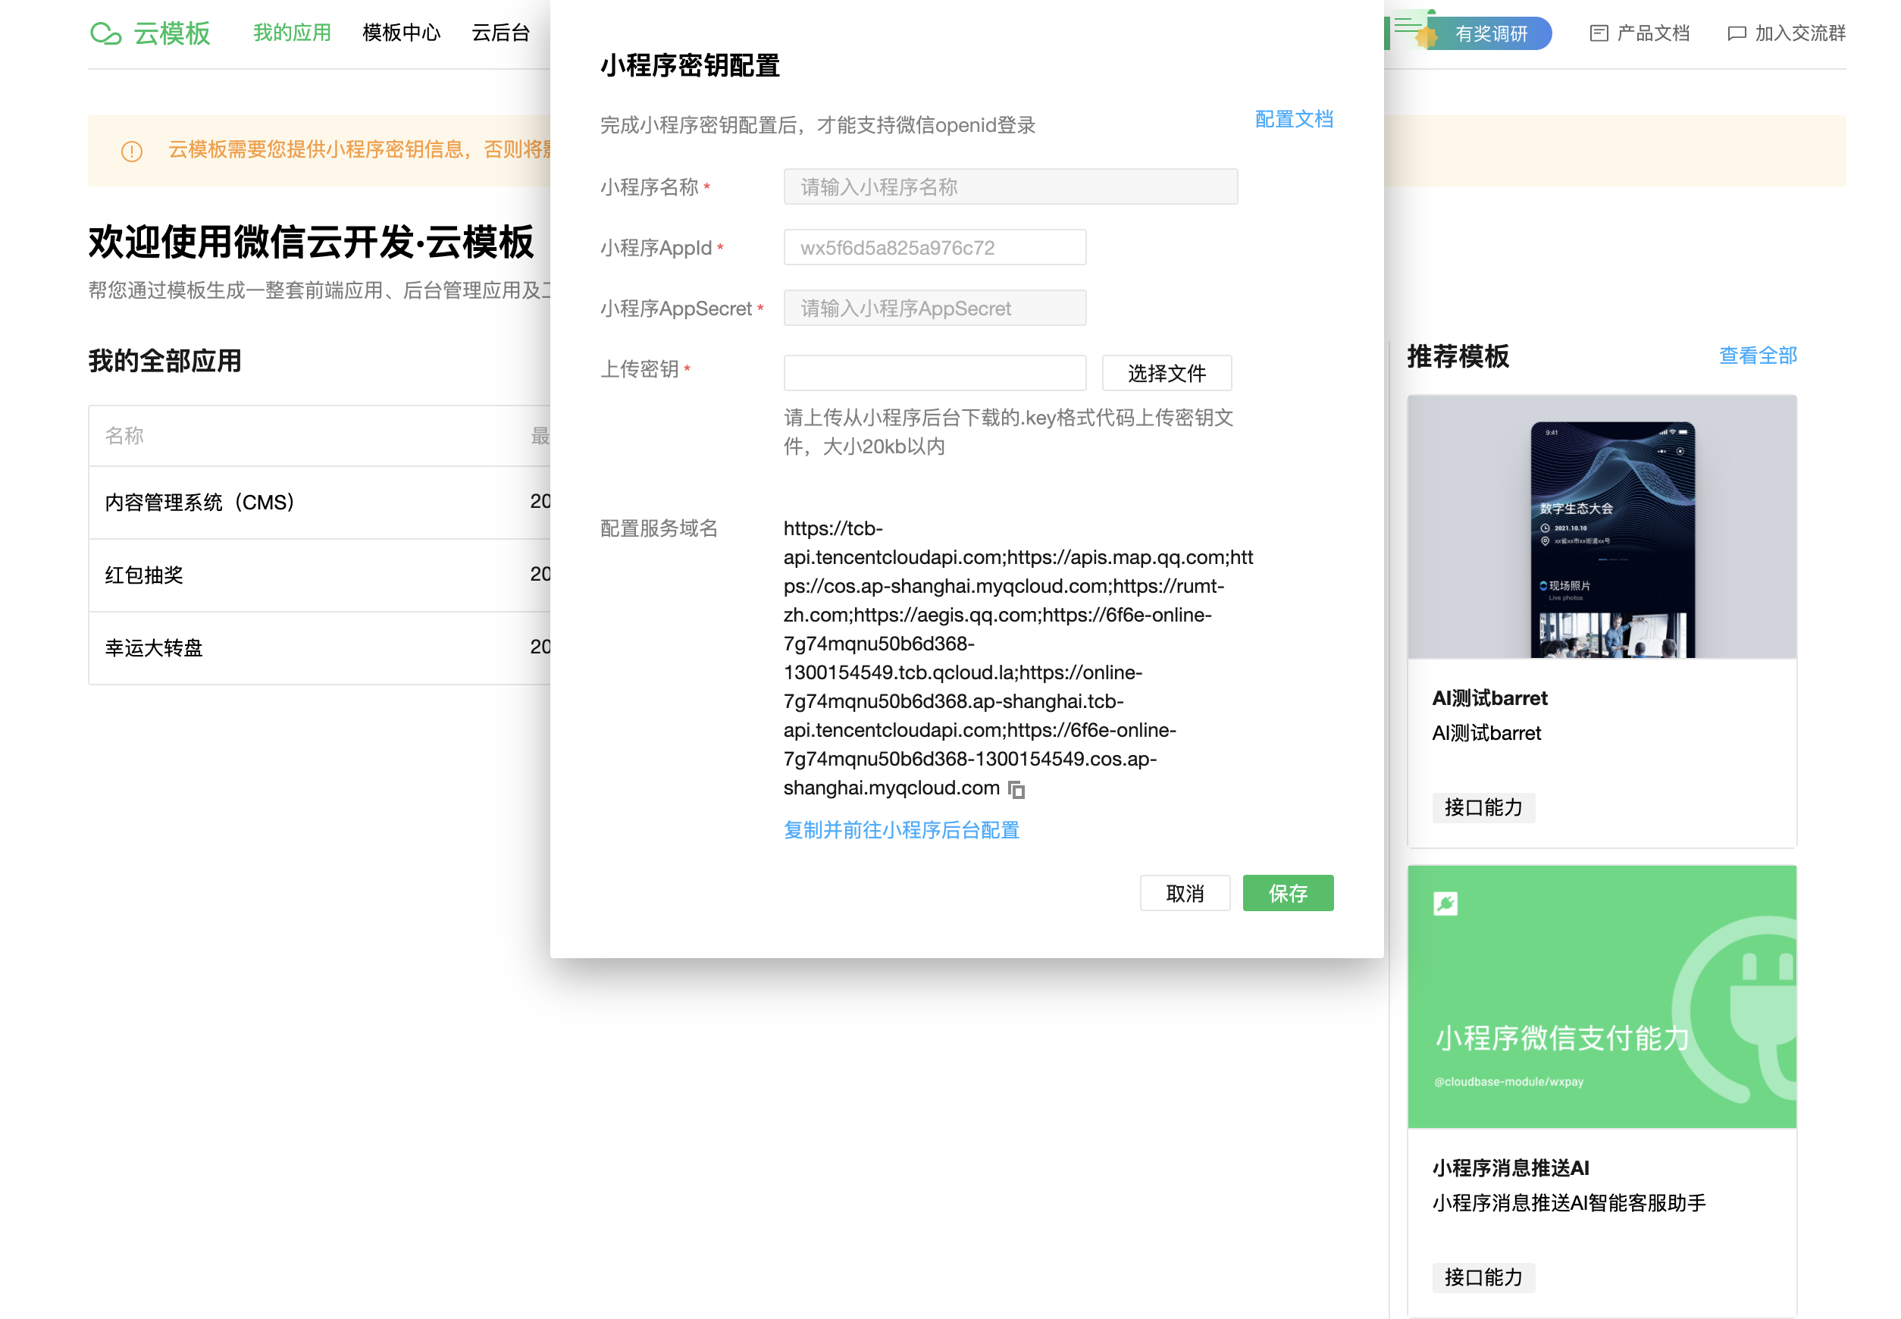This screenshot has height=1319, width=1901.
Task: Click the plug icon on green card
Action: pyautogui.click(x=1445, y=904)
